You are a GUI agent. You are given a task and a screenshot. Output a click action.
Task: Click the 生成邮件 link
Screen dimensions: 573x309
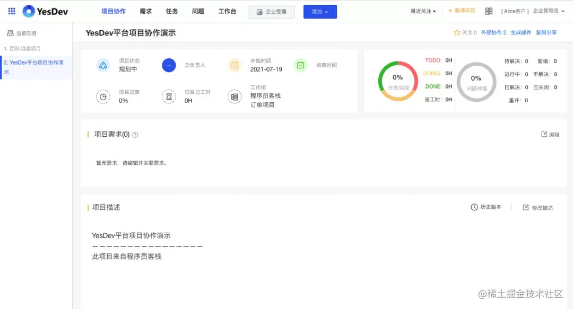pyautogui.click(x=521, y=32)
